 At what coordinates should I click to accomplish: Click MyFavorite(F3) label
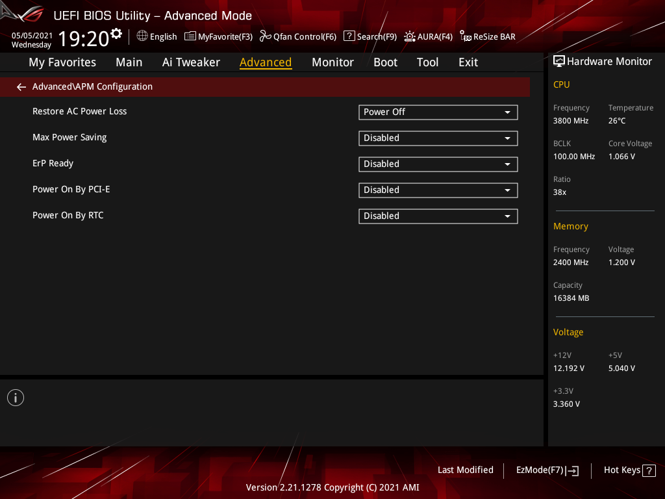pos(225,37)
